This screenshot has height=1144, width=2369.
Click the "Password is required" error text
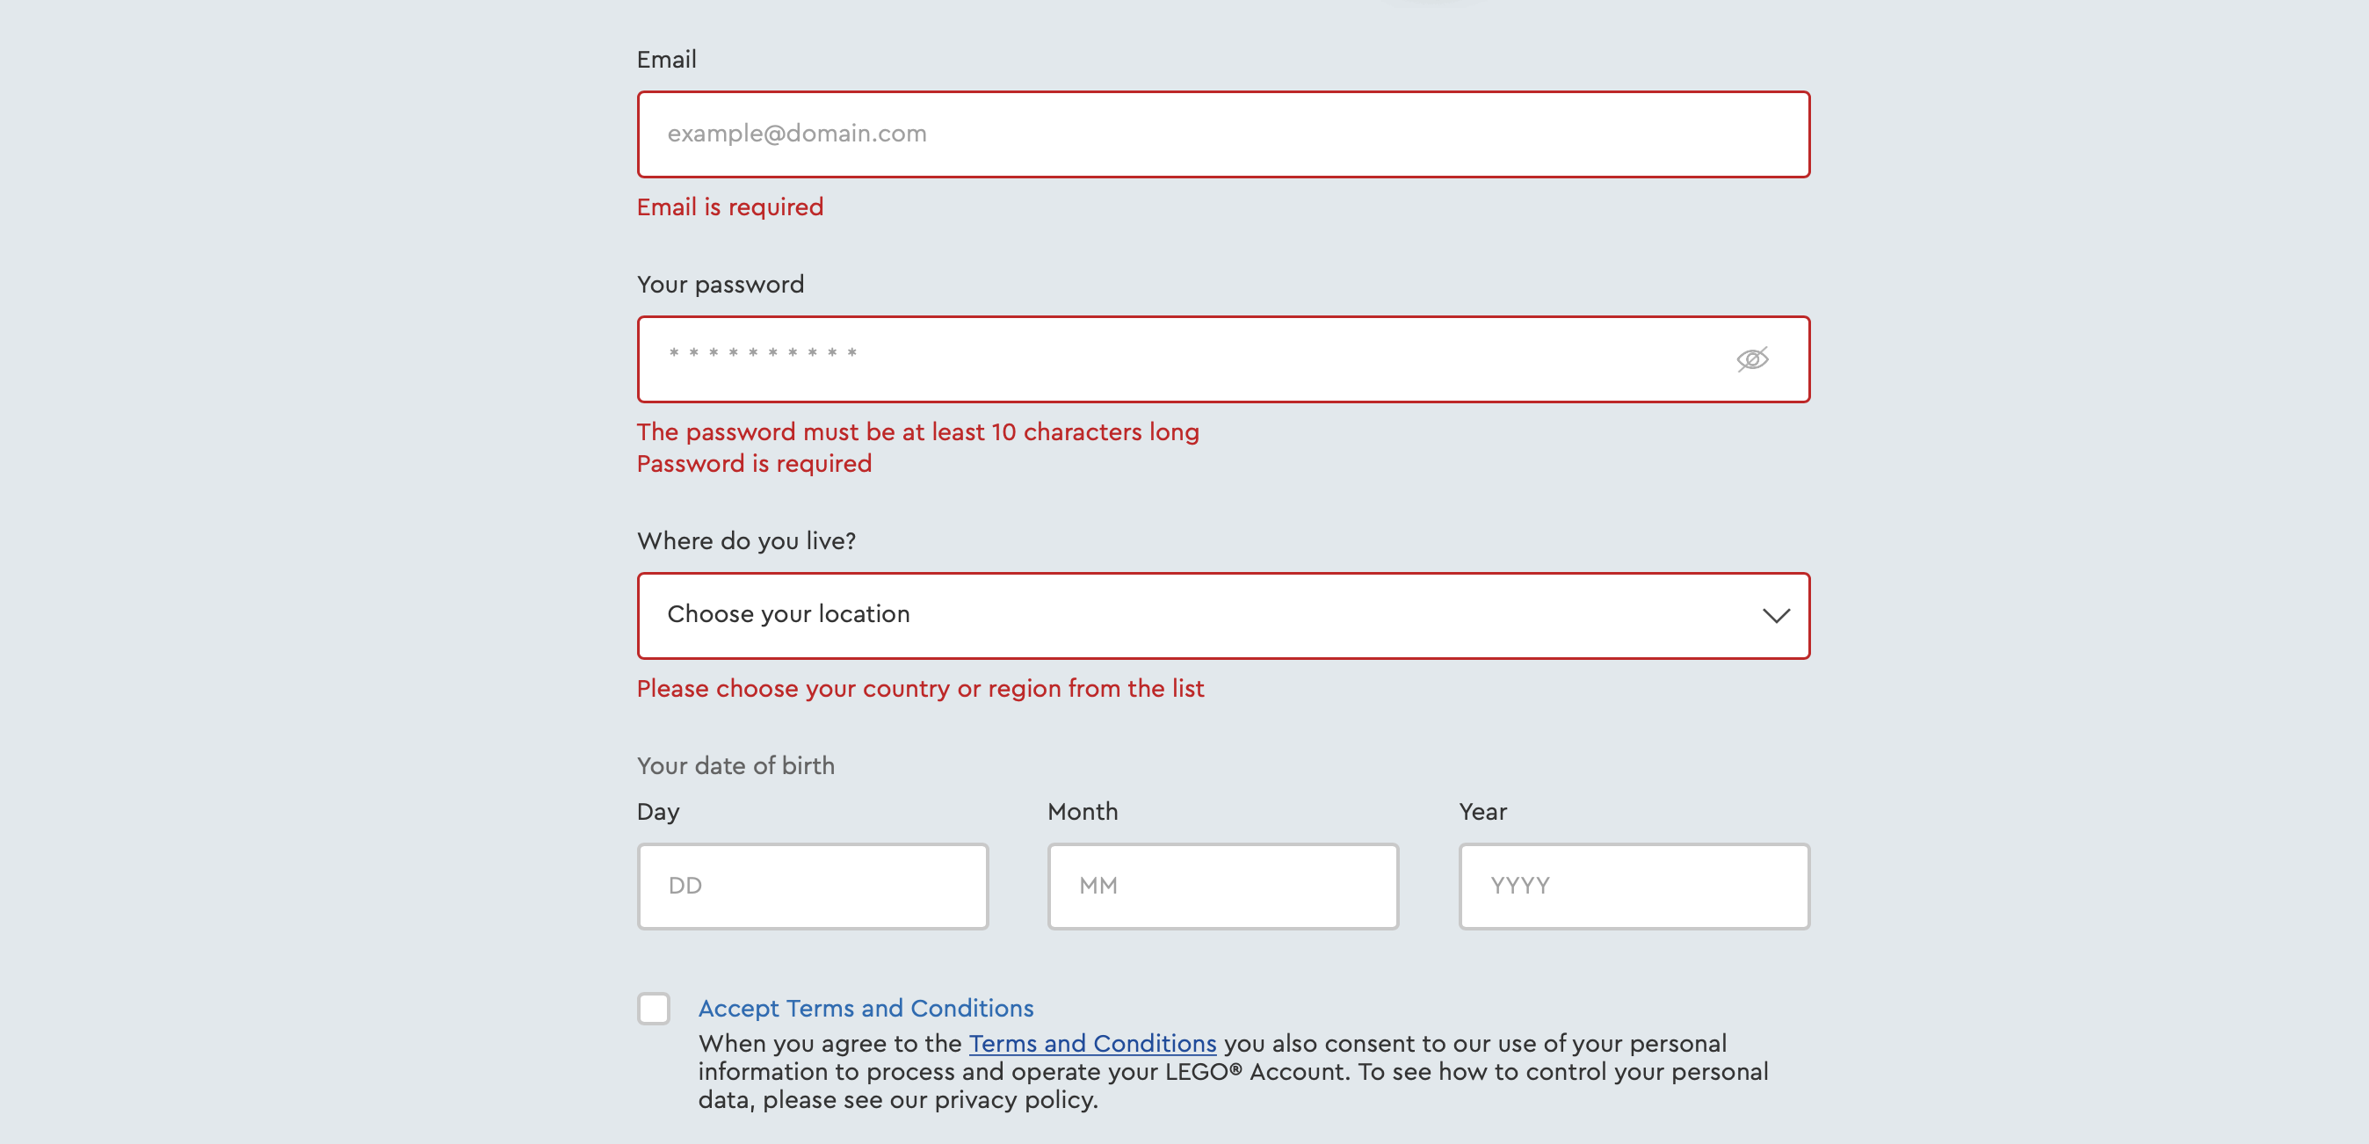point(753,463)
